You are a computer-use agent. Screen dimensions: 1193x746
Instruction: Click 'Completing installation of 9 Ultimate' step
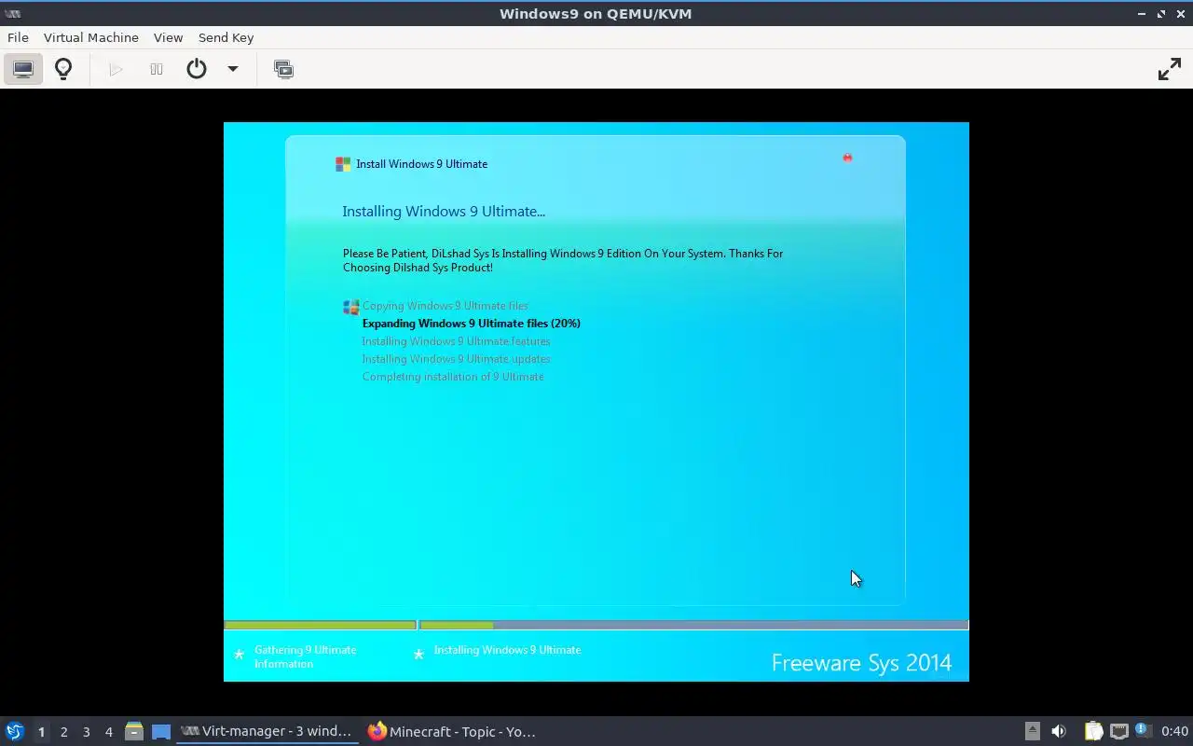452,377
